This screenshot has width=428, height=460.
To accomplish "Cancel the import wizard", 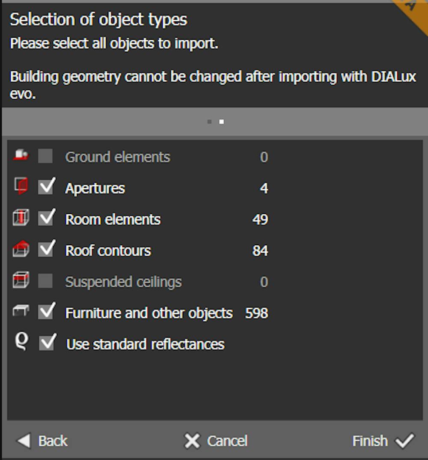I will [x=216, y=441].
